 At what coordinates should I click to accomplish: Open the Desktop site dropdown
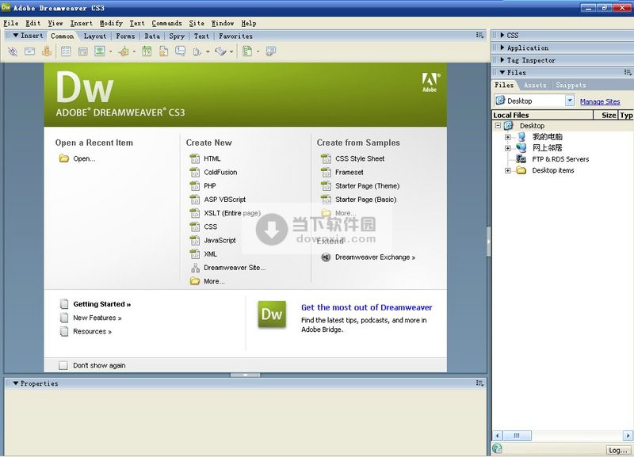tap(569, 101)
